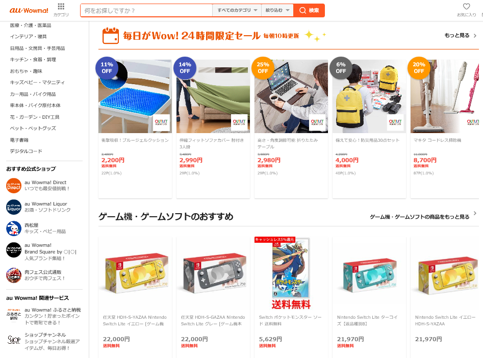The image size is (483, 358).
Task: Open favorites via the heart icon
Action: pos(466,7)
